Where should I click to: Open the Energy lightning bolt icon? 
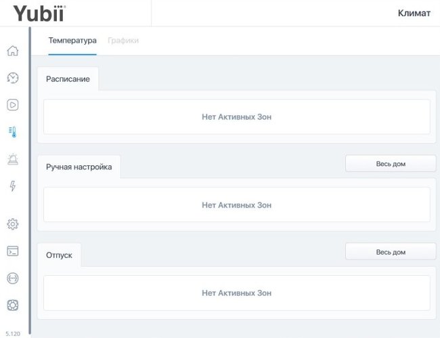12,186
